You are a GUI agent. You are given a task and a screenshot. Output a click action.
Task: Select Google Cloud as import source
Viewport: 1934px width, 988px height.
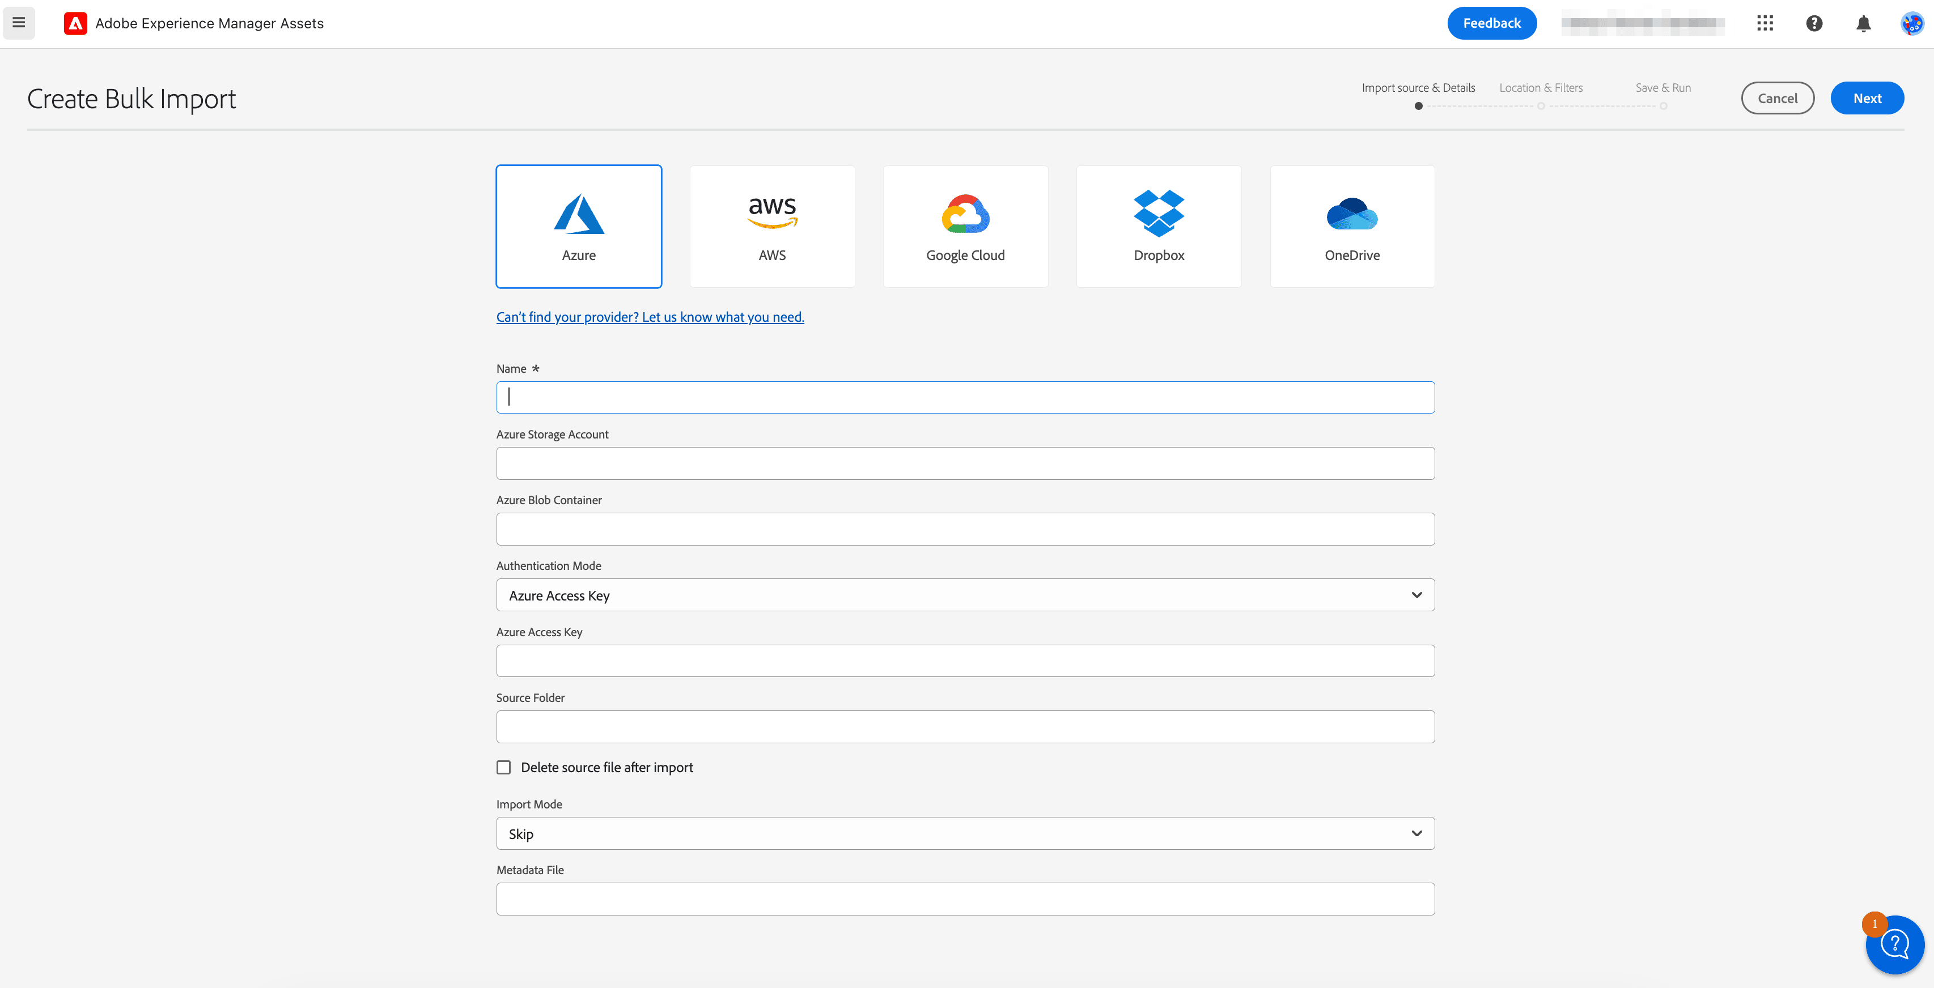click(x=965, y=227)
